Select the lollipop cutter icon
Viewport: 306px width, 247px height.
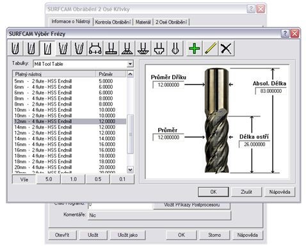tap(175, 49)
